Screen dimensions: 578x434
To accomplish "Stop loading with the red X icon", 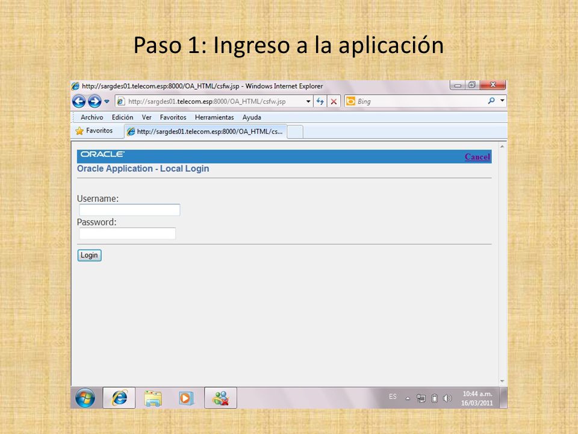I will [x=334, y=101].
